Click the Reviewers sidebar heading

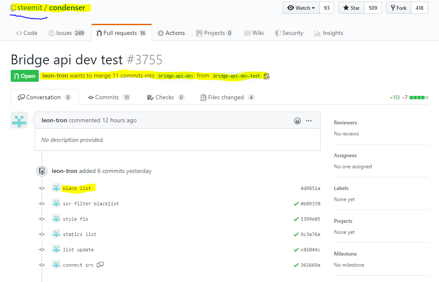click(346, 123)
